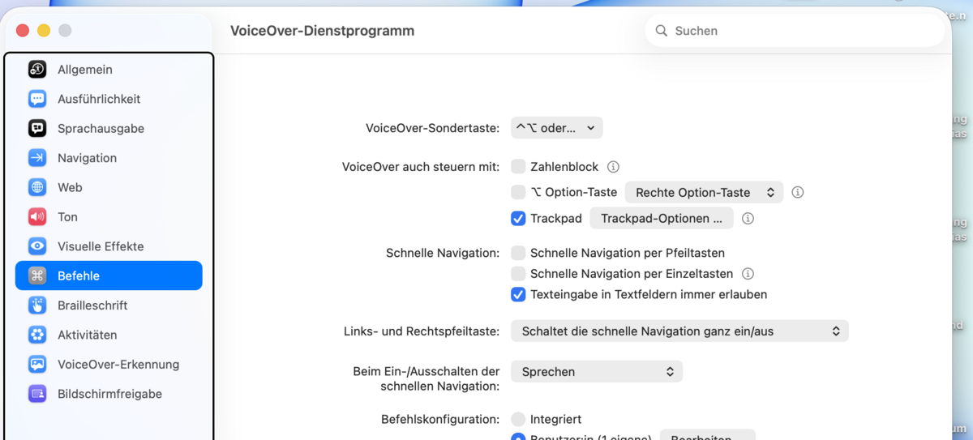The height and width of the screenshot is (440, 973).
Task: Enable Schnelle Navigation per Pfeiltasten
Action: click(518, 253)
